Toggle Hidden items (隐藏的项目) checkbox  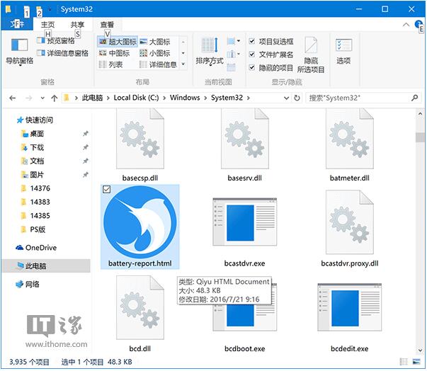tap(253, 68)
